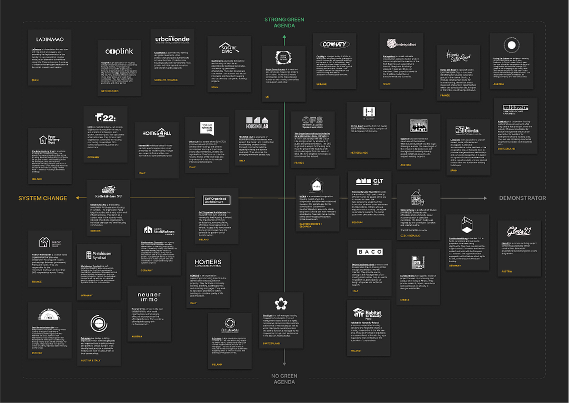This screenshot has width=569, height=403.
Task: Click the Home Silk Road script logo
Action: coord(458,56)
